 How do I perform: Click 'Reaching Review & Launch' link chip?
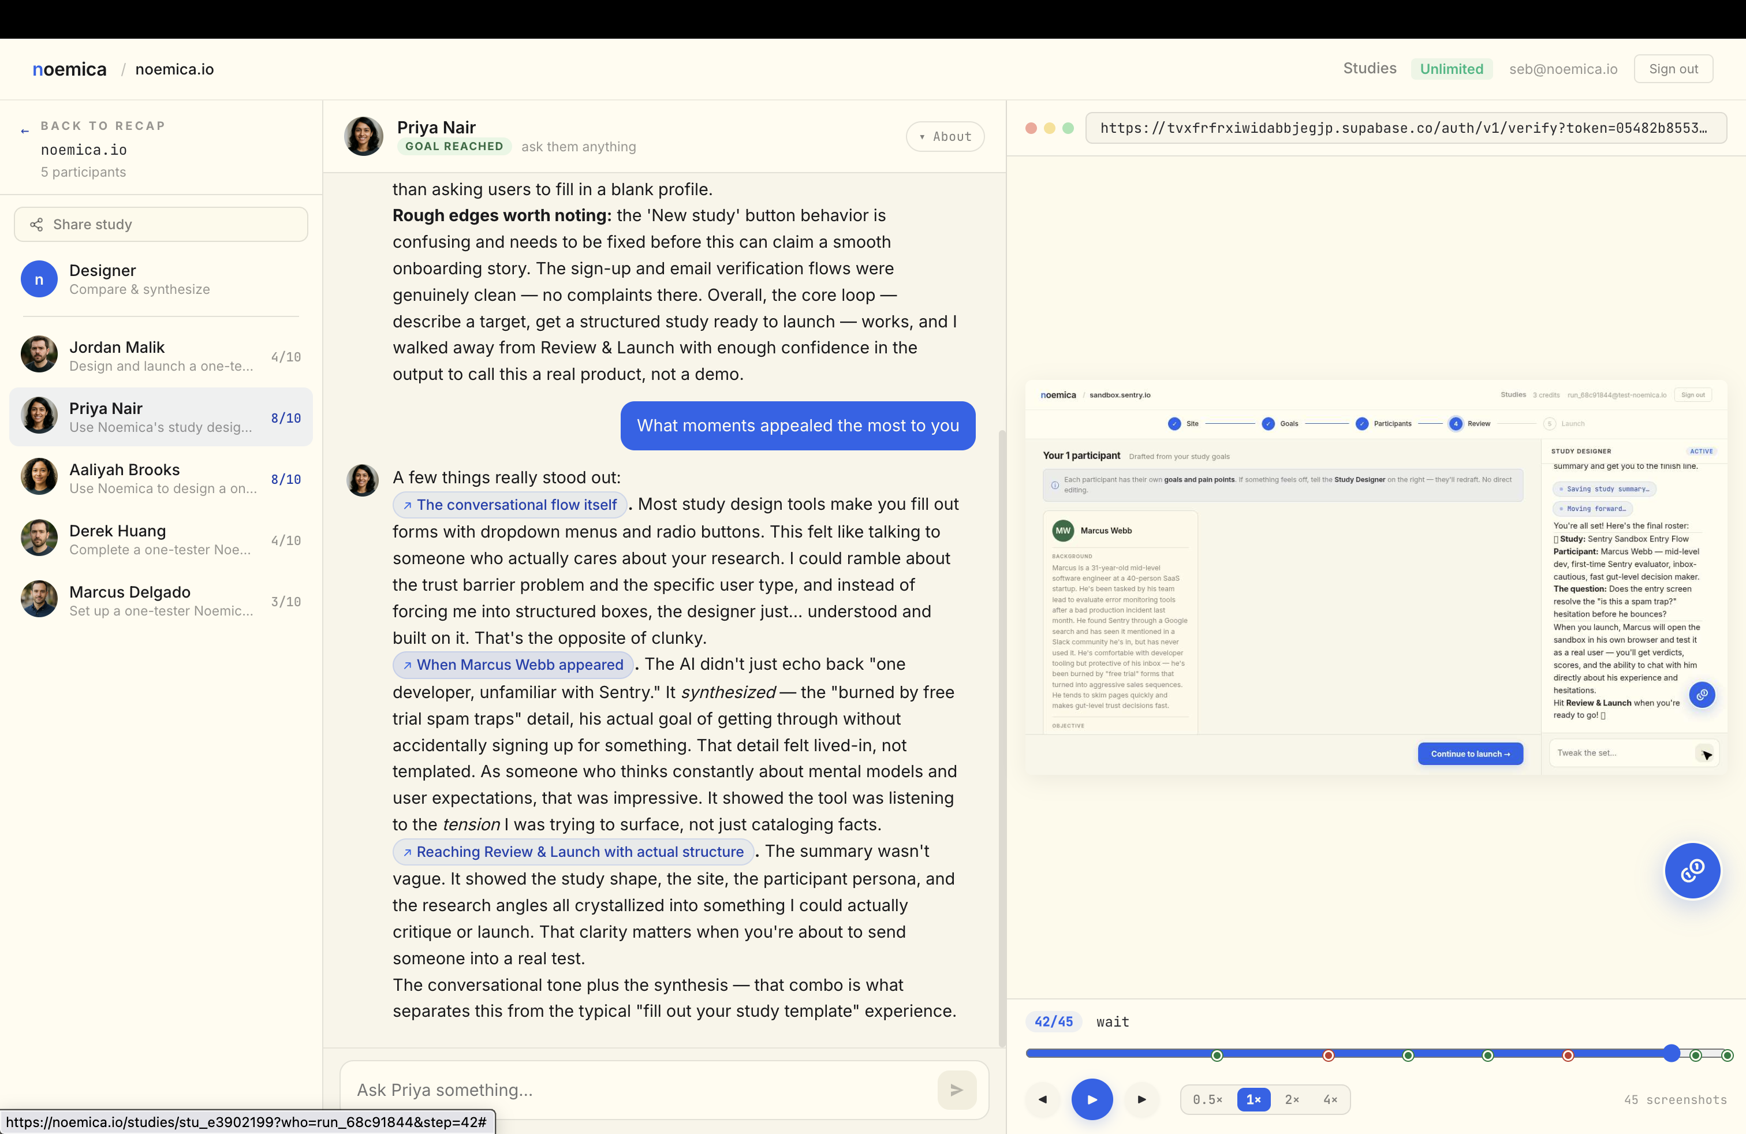[x=573, y=852]
